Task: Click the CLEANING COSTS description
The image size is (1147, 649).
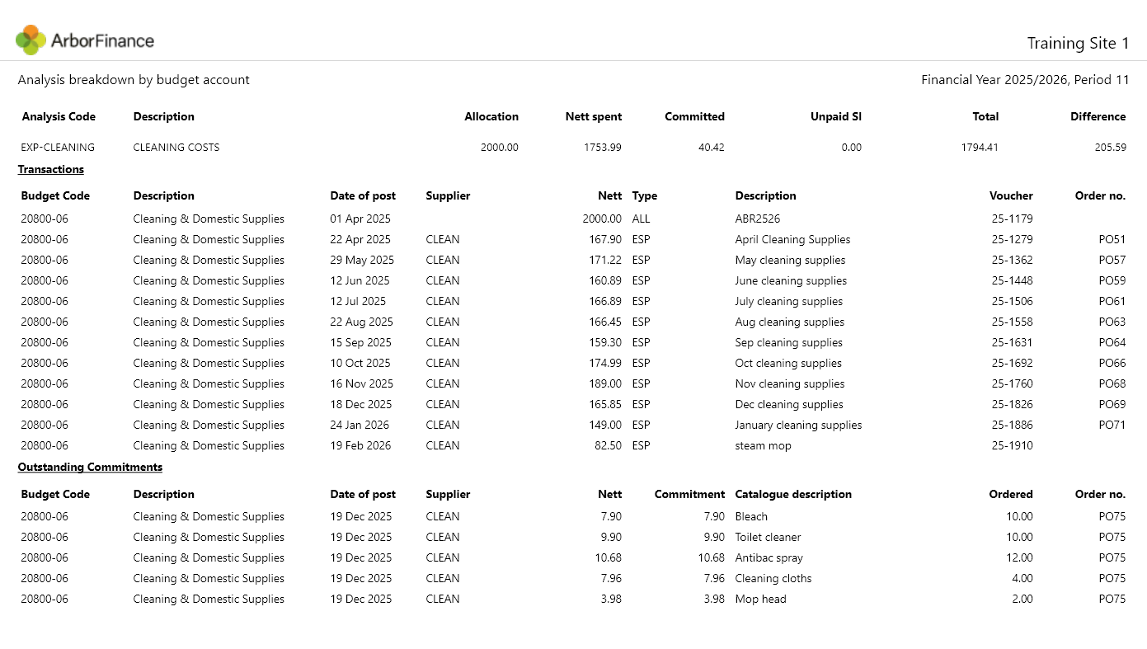Action: (176, 148)
